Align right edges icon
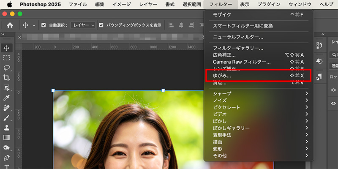The height and width of the screenshot is (169, 338). (x=191, y=25)
